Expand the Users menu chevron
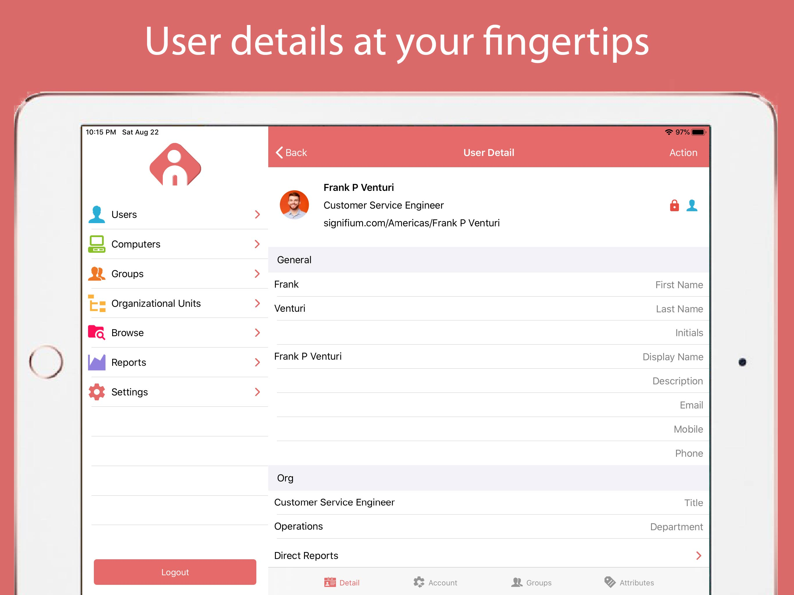 point(257,215)
